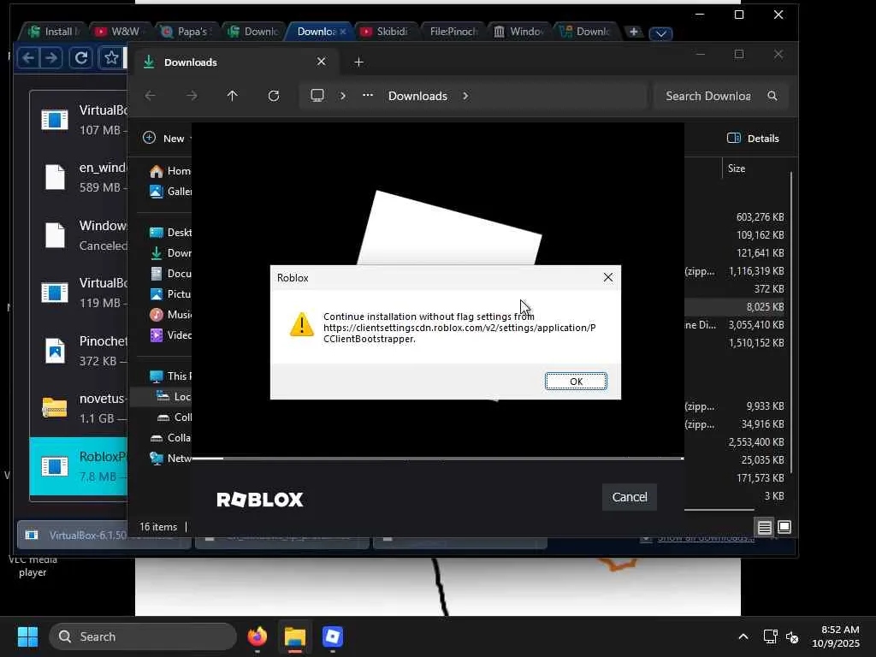Viewport: 876px width, 657px height.
Task: Switch to the W&W browser tab
Action: click(x=120, y=32)
